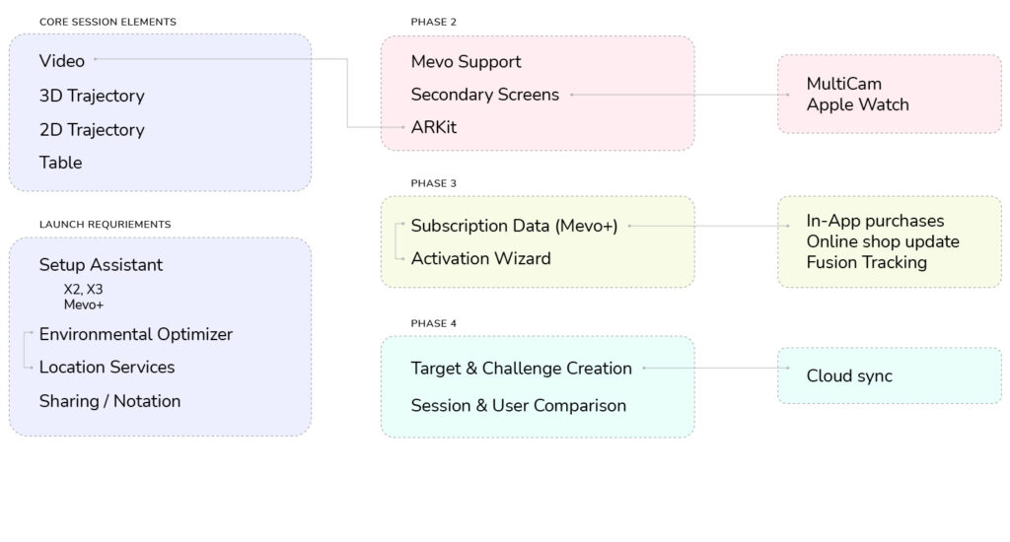
Task: Select the 3D Trajectory entry
Action: pos(92,96)
